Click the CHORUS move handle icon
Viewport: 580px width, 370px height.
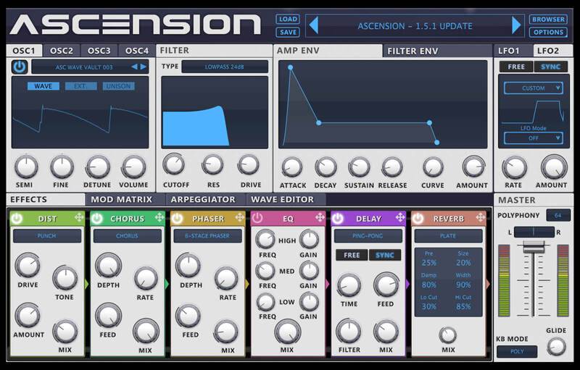point(159,217)
